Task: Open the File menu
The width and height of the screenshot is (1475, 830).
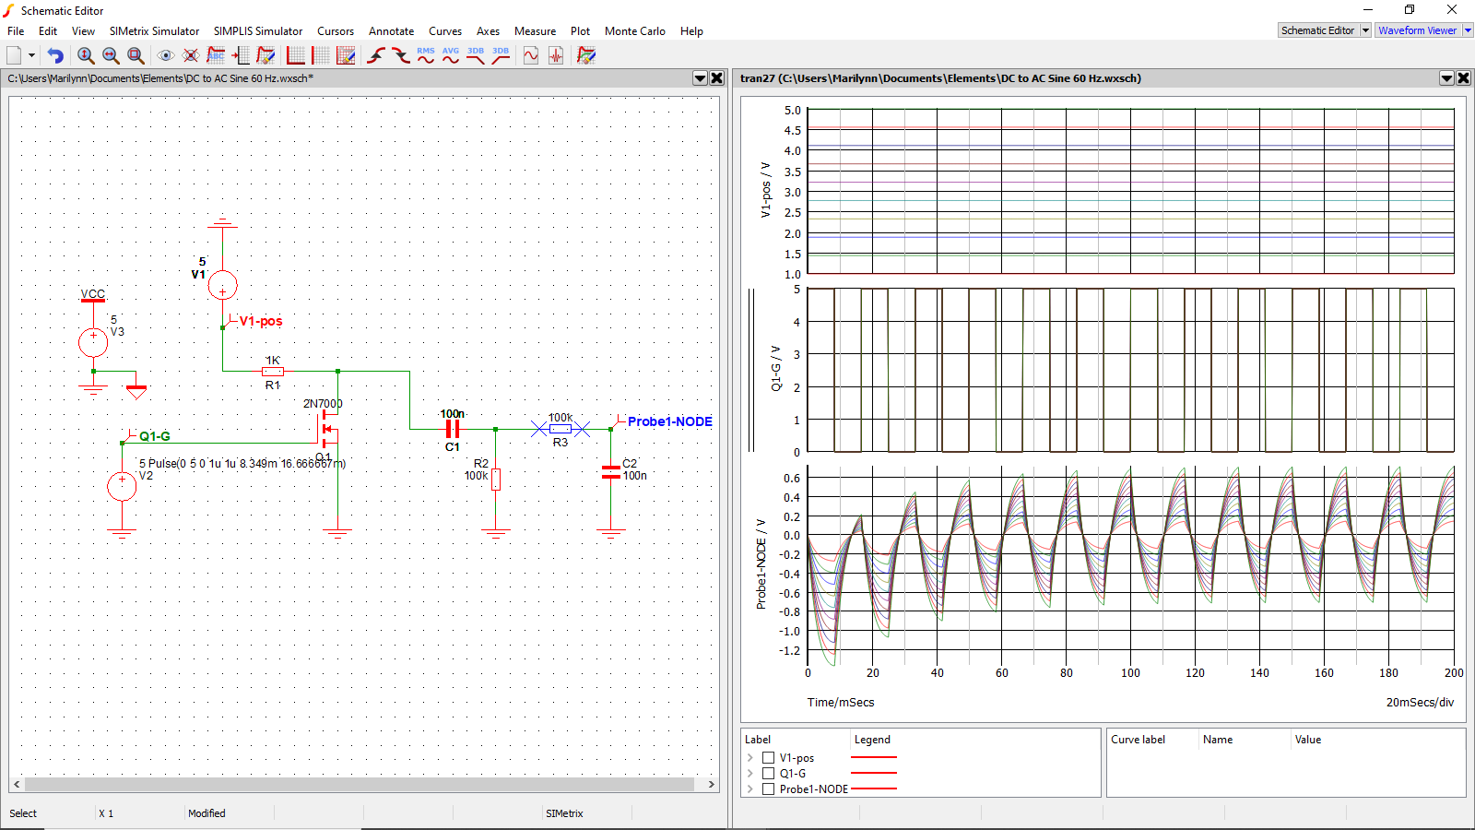Action: [x=16, y=31]
